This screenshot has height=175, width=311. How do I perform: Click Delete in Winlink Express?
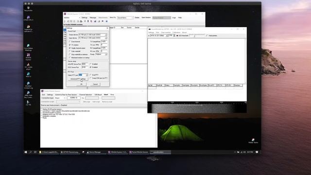pos(137,17)
